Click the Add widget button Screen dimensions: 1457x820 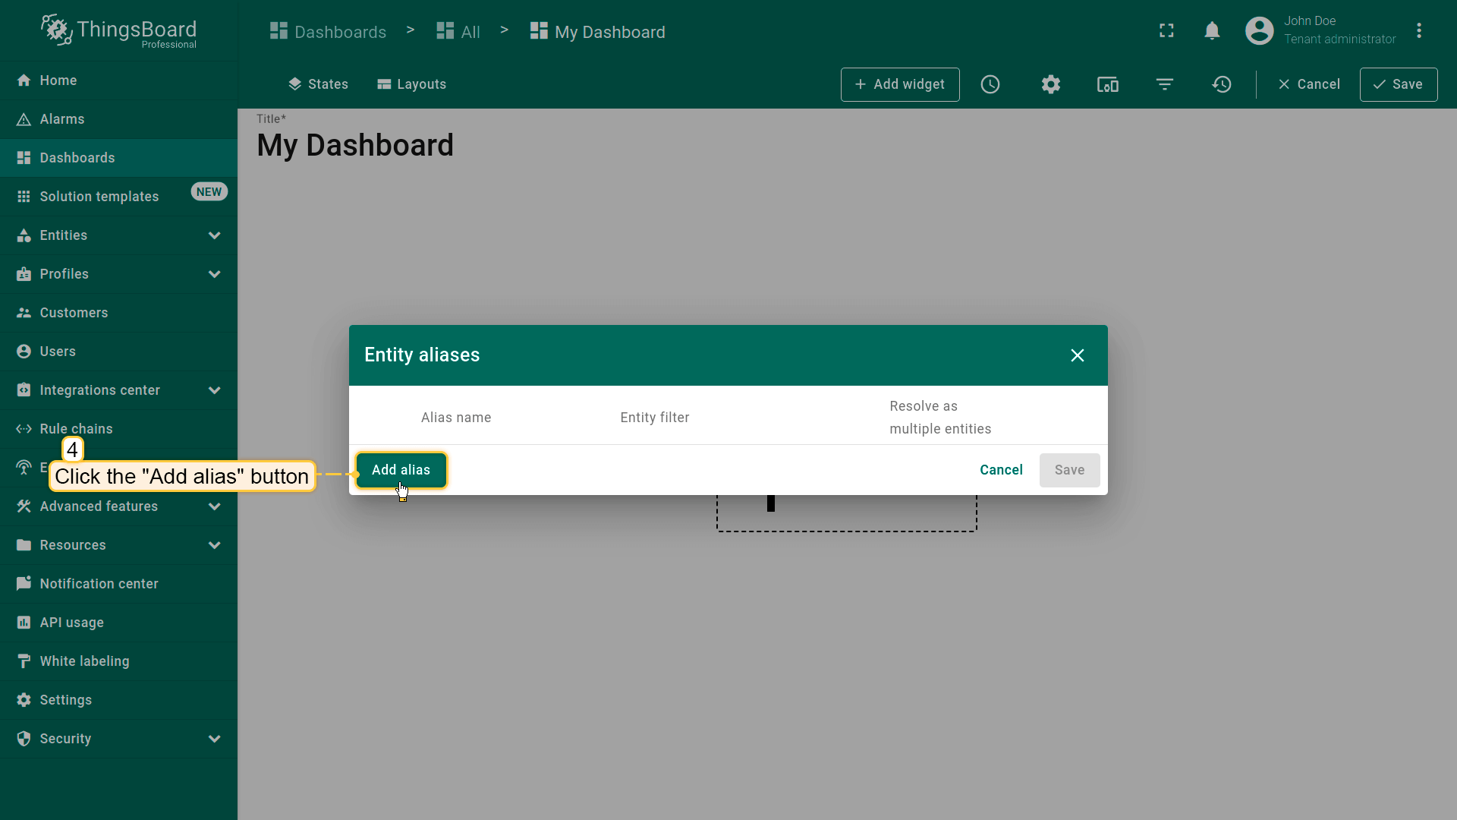tap(900, 84)
